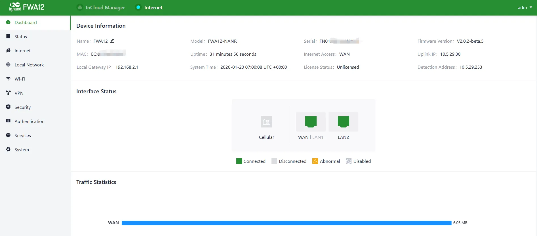
Task: Click the Abnormal warning legend icon
Action: 315,161
